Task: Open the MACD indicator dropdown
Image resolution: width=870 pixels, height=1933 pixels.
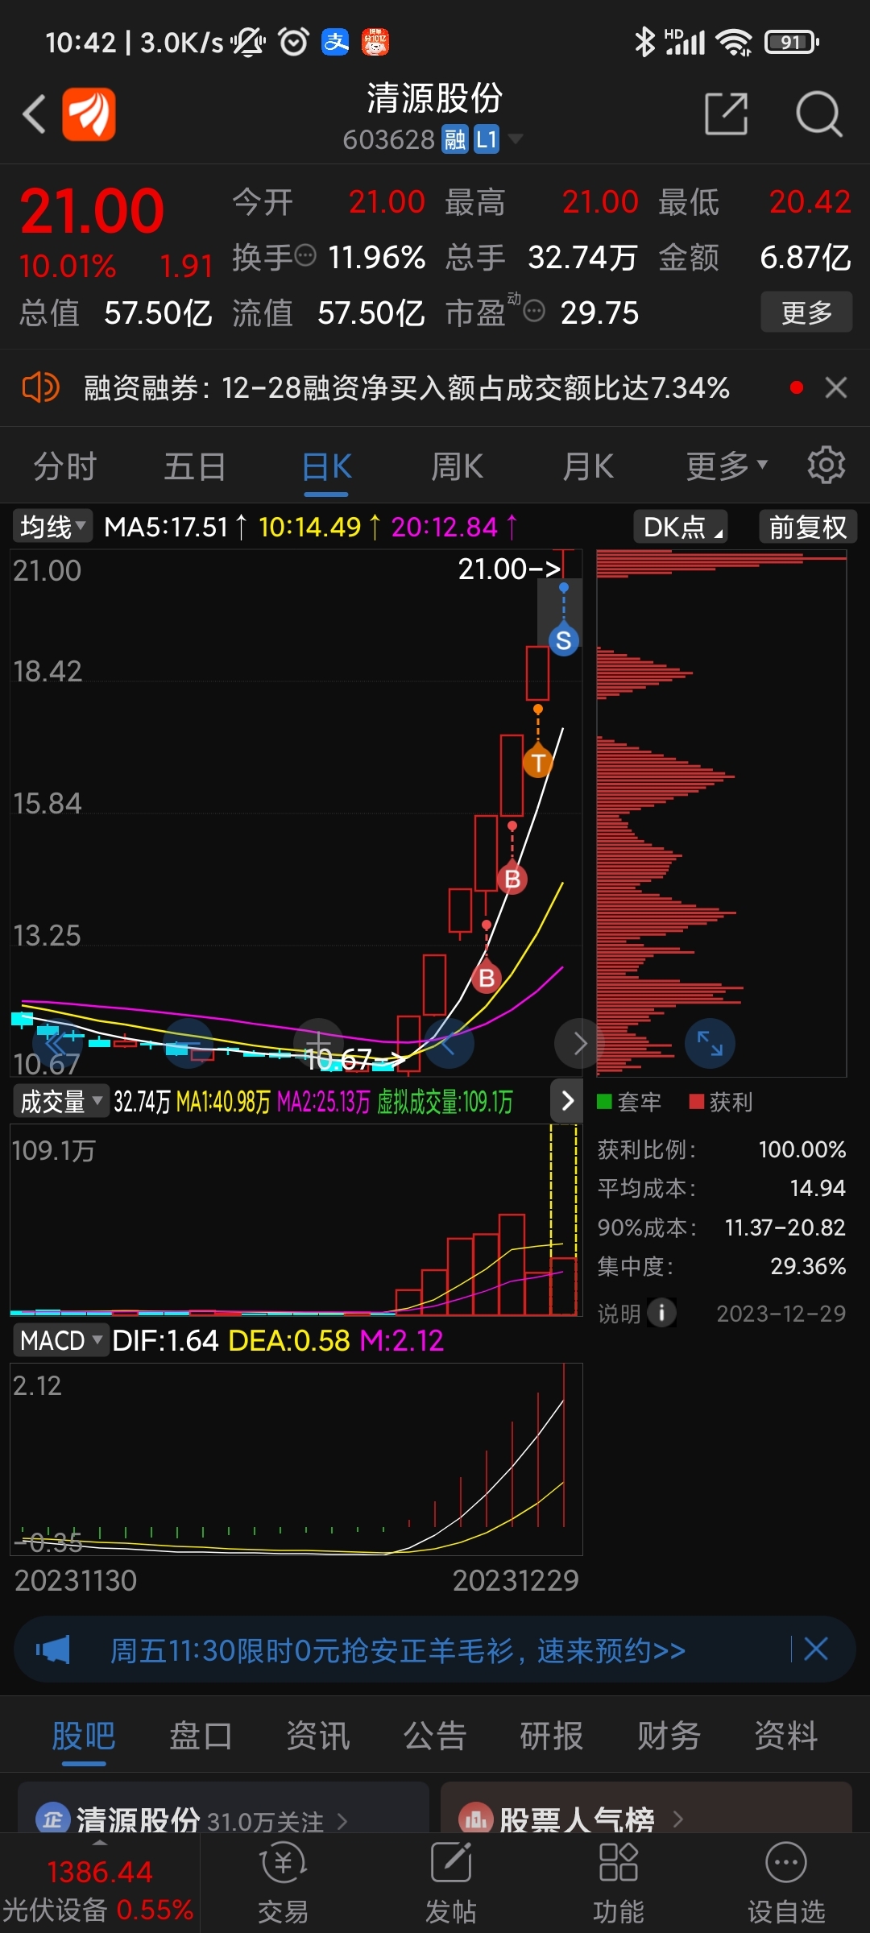Action: (60, 1340)
